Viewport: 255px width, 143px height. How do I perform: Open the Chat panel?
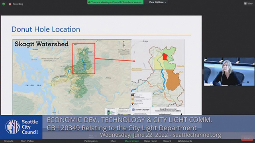[x=113, y=141]
